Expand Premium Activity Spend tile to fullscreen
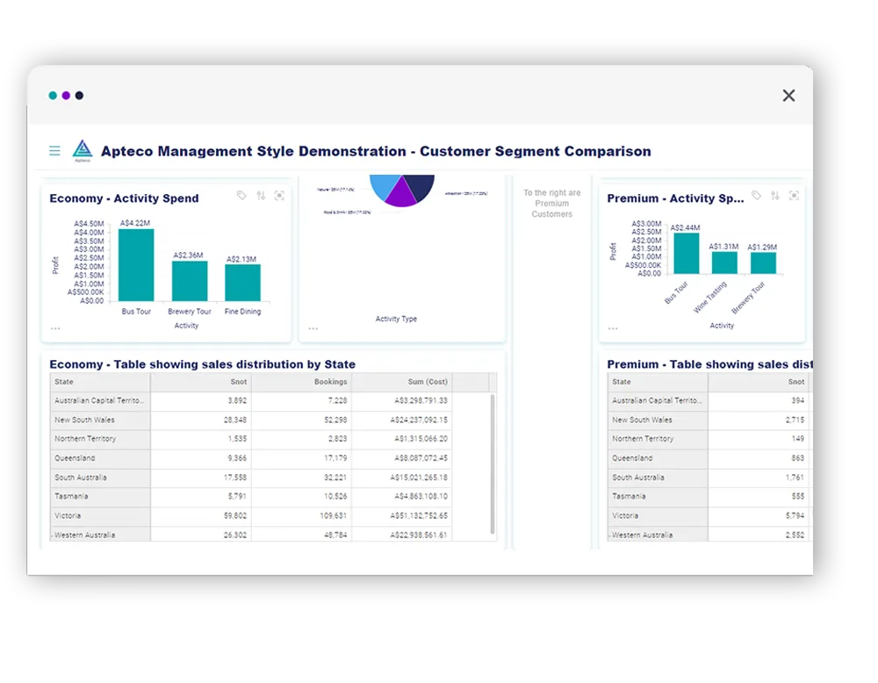878x683 pixels. (x=794, y=196)
